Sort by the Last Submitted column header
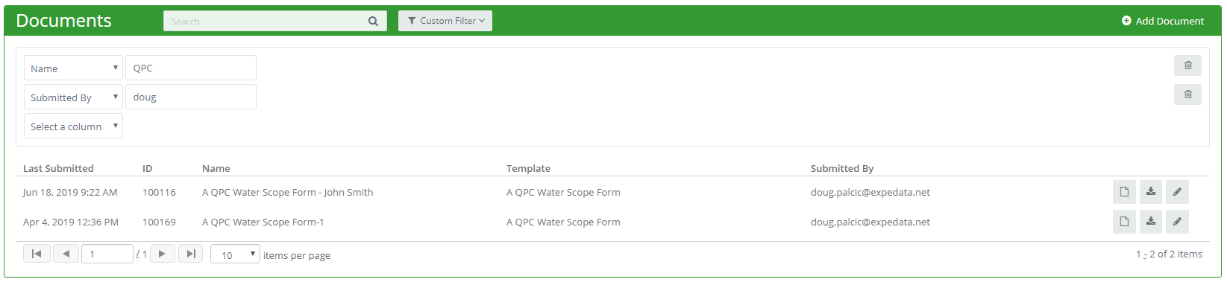 [x=58, y=168]
